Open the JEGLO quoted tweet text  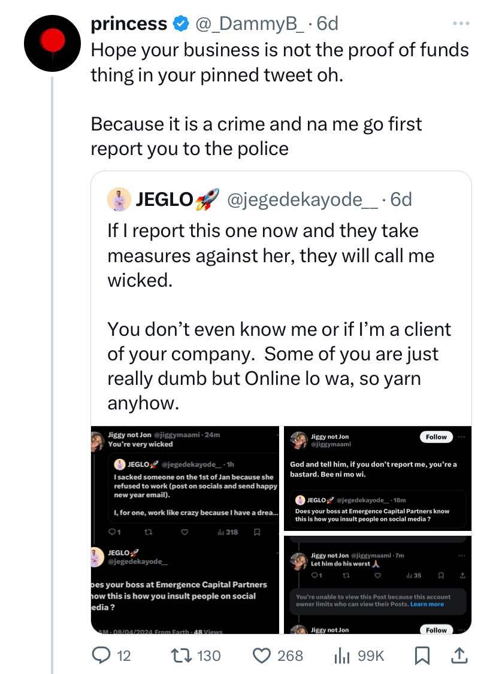click(x=279, y=317)
